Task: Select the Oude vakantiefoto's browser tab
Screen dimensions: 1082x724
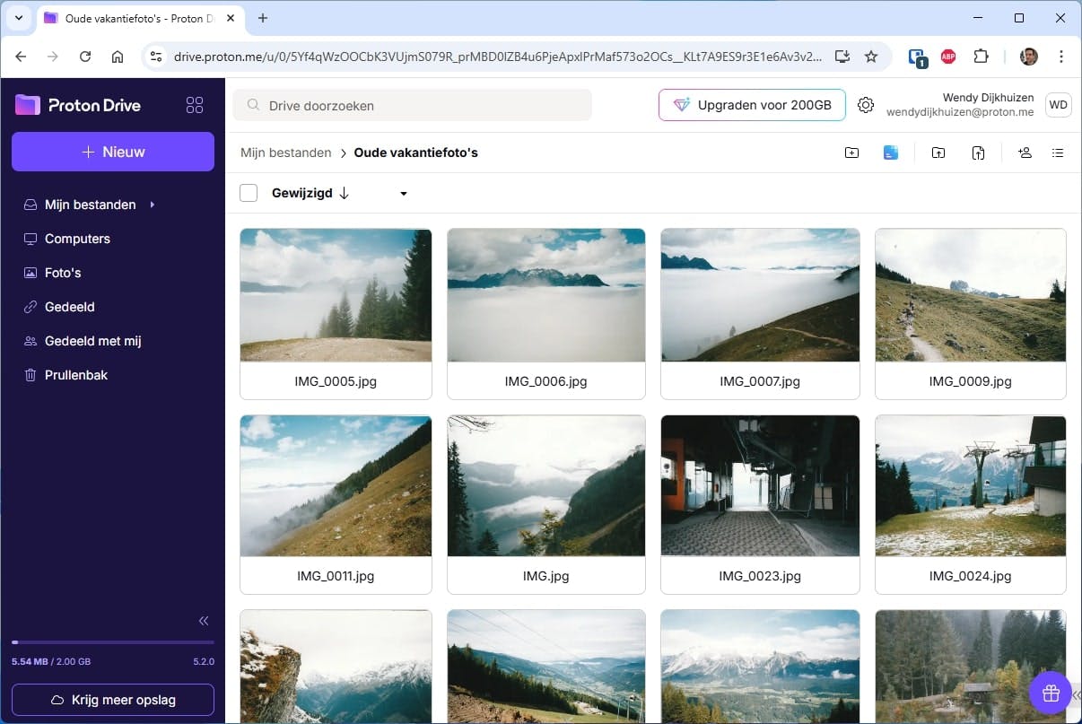Action: pos(135,17)
